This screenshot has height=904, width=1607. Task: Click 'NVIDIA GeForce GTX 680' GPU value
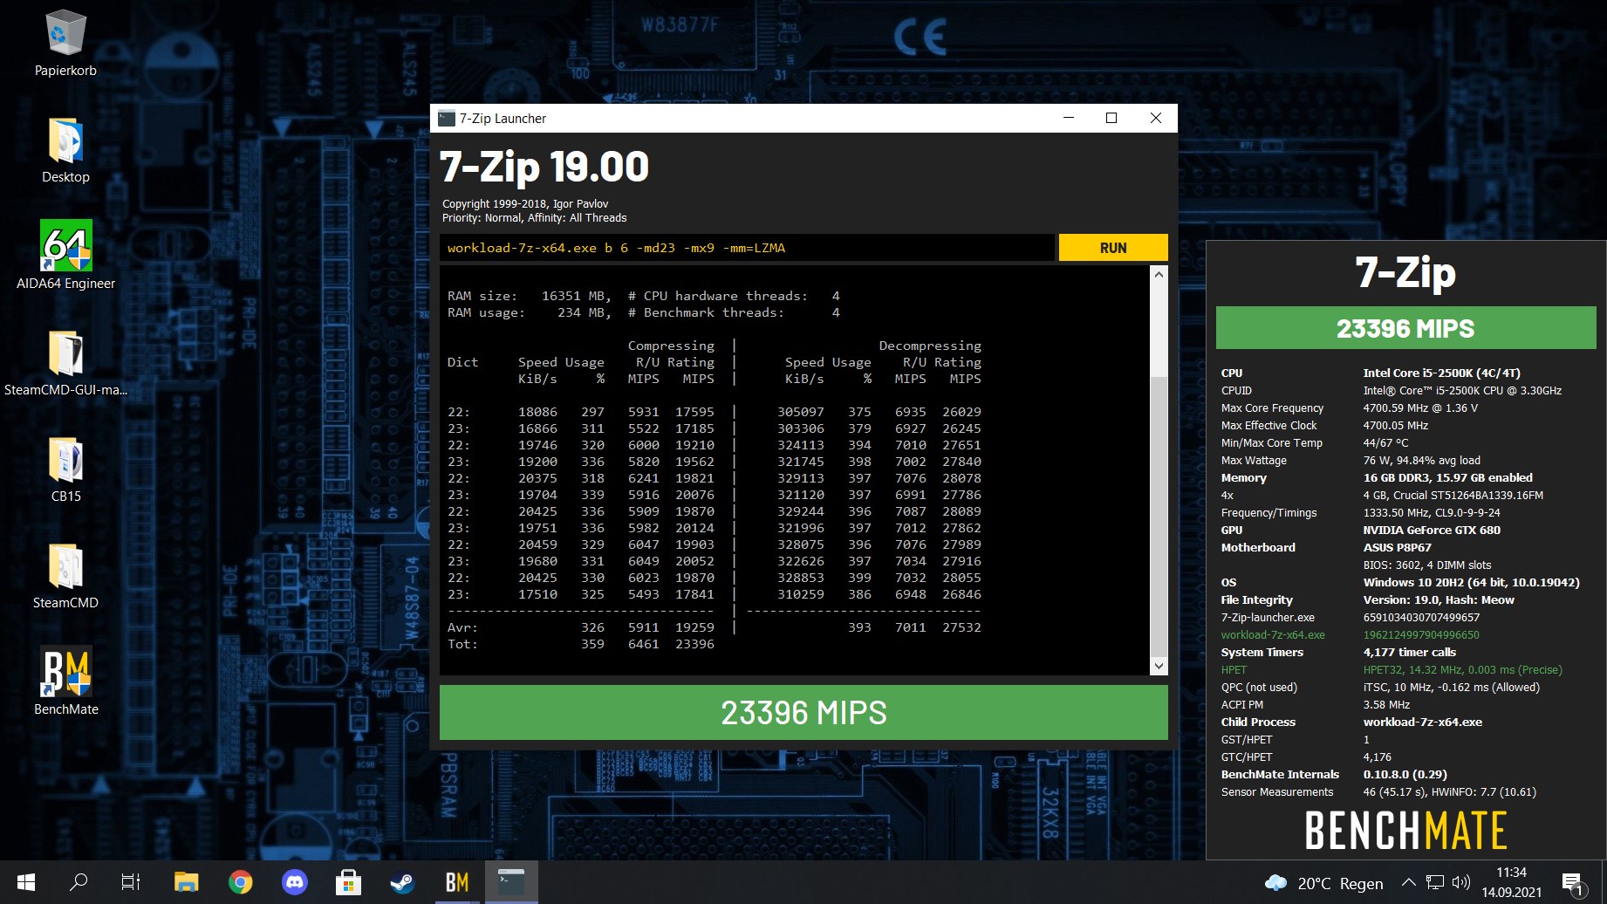tap(1432, 530)
